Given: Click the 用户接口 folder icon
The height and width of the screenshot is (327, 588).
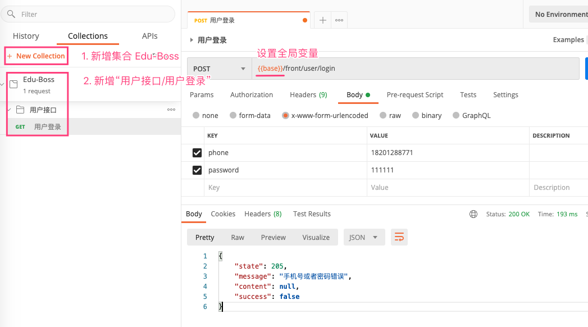Looking at the screenshot, I should click(20, 110).
